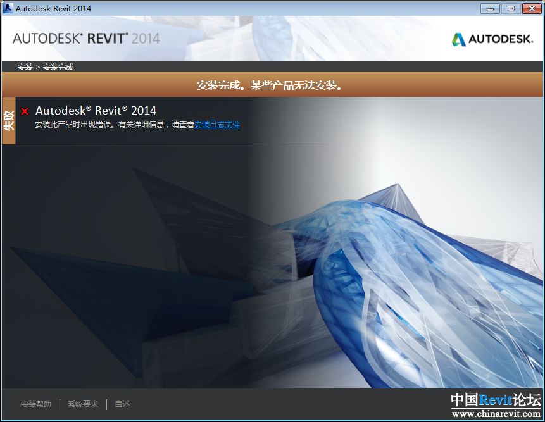The height and width of the screenshot is (422, 545).
Task: Click the Autodesk® Revit® 2014 product name
Action: 96,111
